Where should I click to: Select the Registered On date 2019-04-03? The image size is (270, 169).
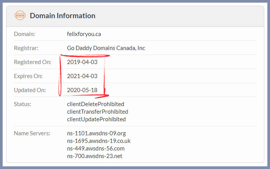point(79,62)
